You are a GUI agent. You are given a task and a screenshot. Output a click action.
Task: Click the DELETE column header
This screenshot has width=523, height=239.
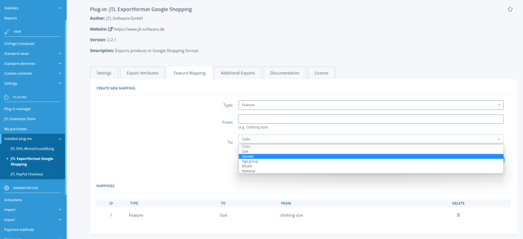coord(458,203)
